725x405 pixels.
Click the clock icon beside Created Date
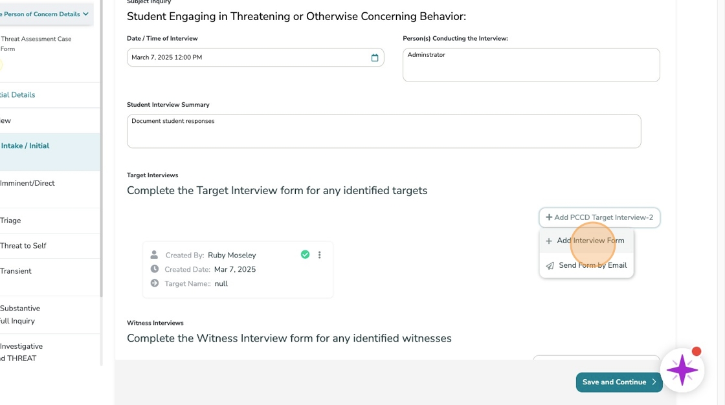click(154, 269)
